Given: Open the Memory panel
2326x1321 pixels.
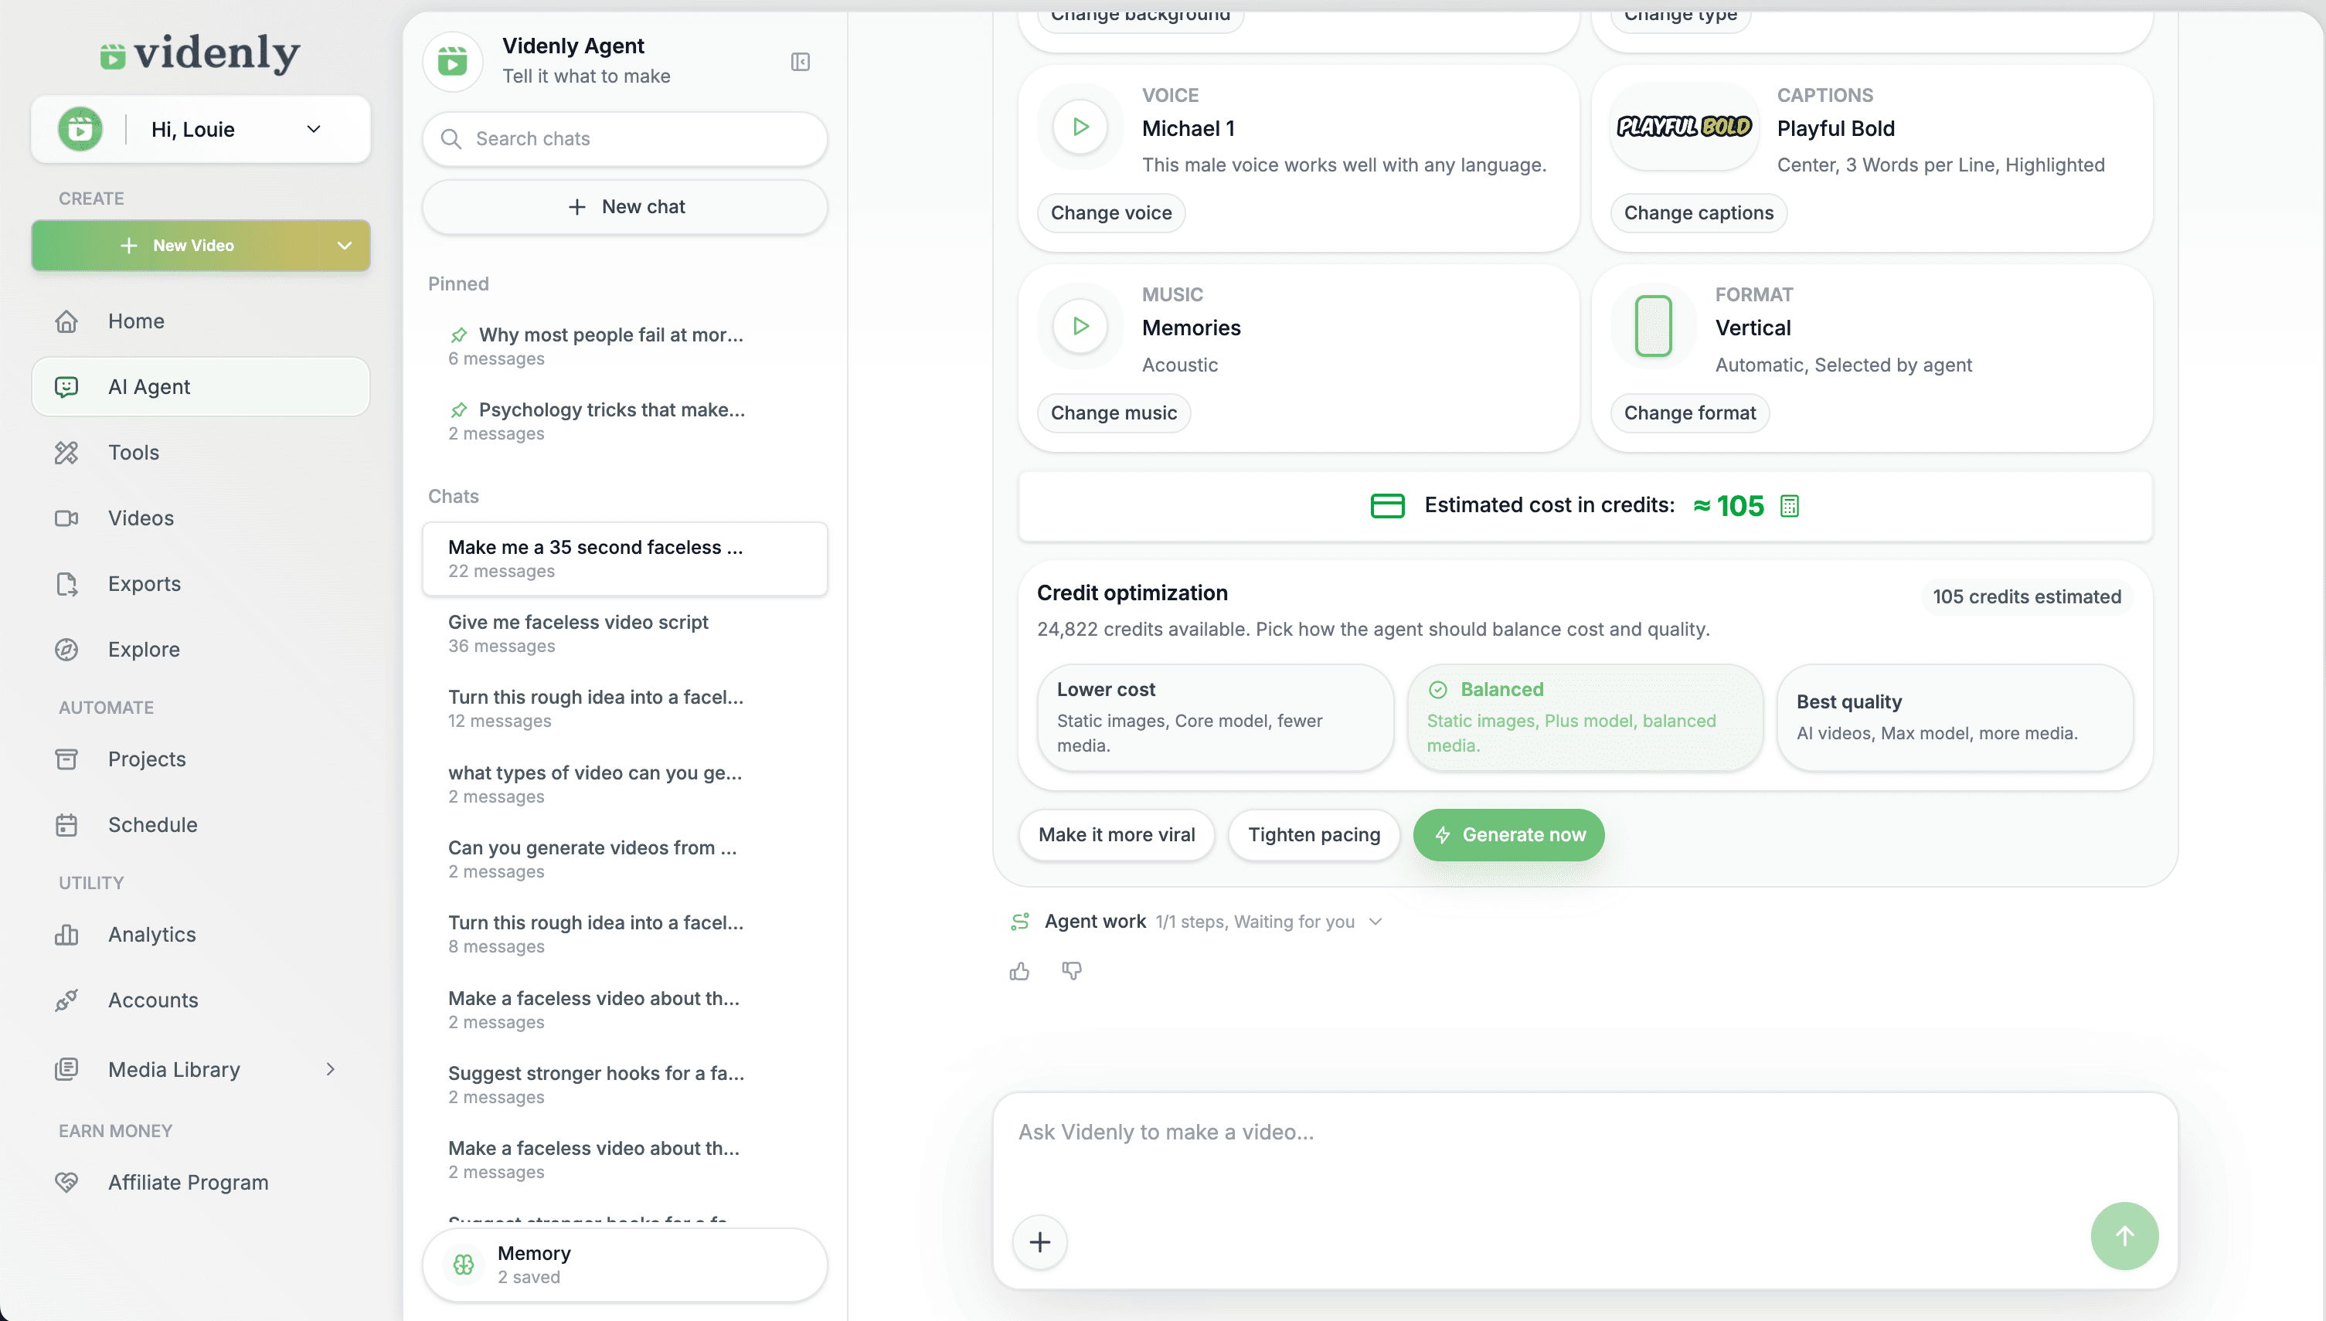Looking at the screenshot, I should pos(624,1264).
